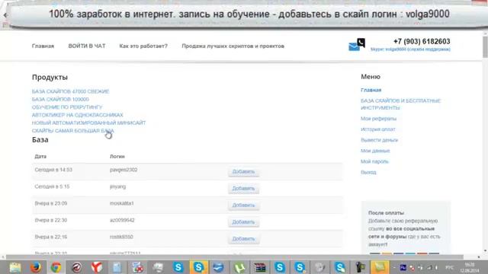Screen dimensions: 488x274
Task: Click the login name jinyang
Action: point(117,186)
